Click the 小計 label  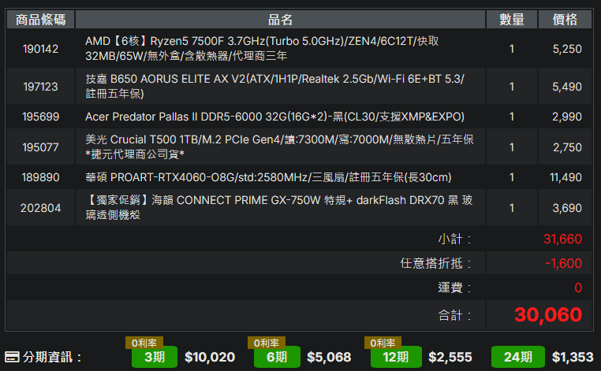(454, 239)
